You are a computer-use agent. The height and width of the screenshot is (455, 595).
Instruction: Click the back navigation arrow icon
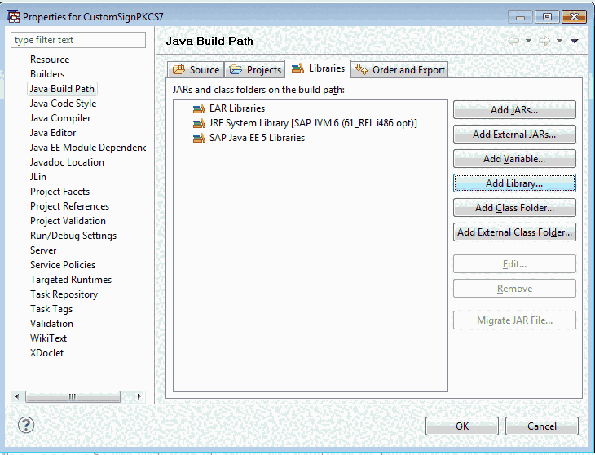coord(513,41)
